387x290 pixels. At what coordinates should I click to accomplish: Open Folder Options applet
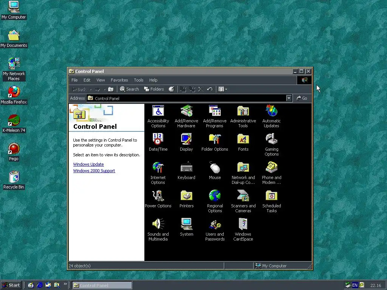coord(215,142)
